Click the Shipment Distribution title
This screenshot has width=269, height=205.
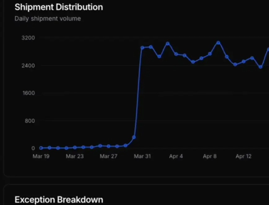59,7
